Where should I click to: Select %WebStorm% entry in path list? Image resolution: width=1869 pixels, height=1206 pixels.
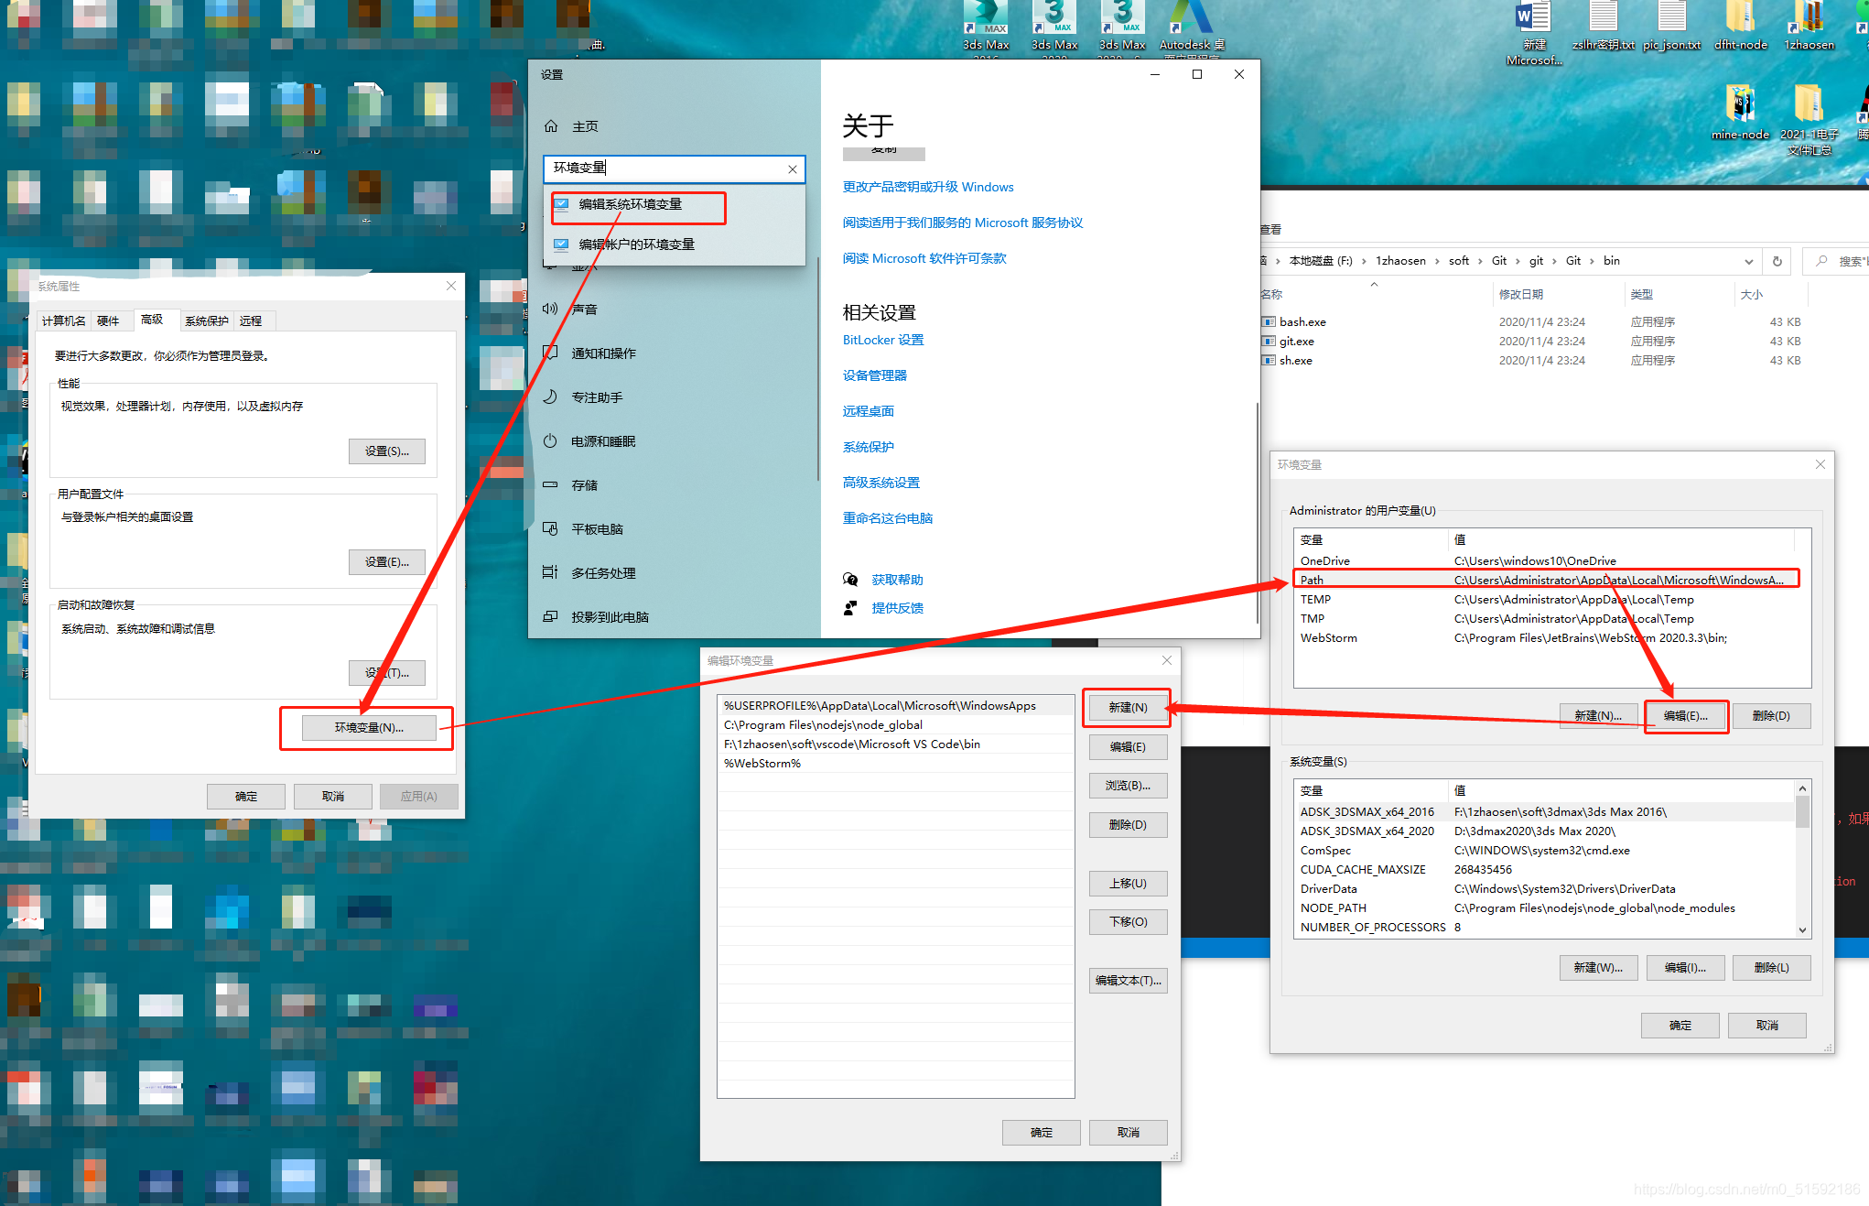click(x=762, y=763)
